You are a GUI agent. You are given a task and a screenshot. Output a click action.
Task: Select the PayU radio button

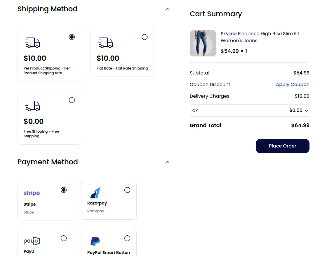64,238
